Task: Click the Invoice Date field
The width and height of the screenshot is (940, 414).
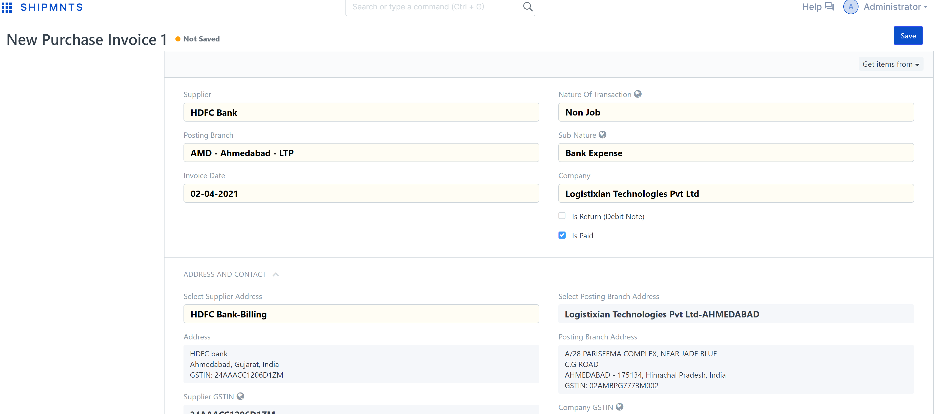Action: click(361, 194)
